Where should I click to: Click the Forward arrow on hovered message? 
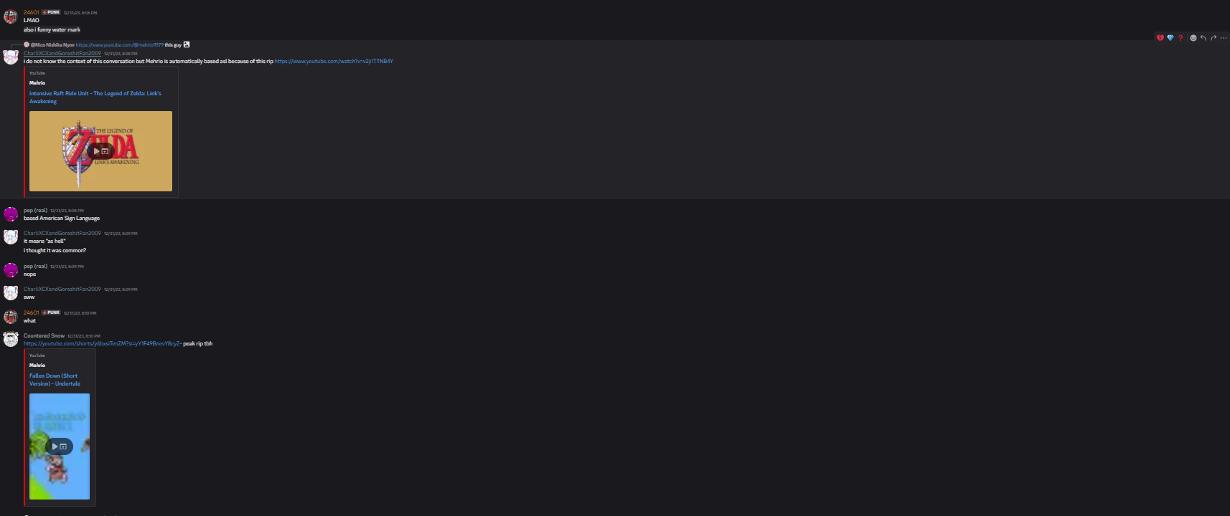point(1213,38)
